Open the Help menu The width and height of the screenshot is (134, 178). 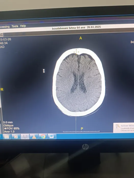pyautogui.click(x=23, y=26)
